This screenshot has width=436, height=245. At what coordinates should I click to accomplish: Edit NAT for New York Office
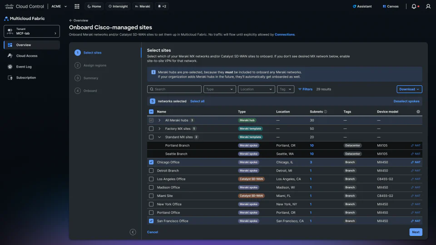pos(416,204)
